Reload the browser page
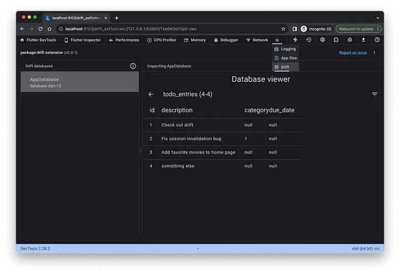The image size is (400, 274). [x=41, y=29]
